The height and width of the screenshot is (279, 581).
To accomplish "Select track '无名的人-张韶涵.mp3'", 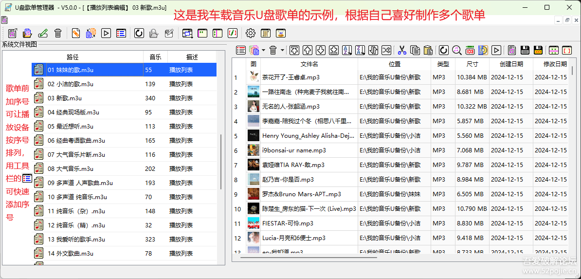I will tap(291, 107).
